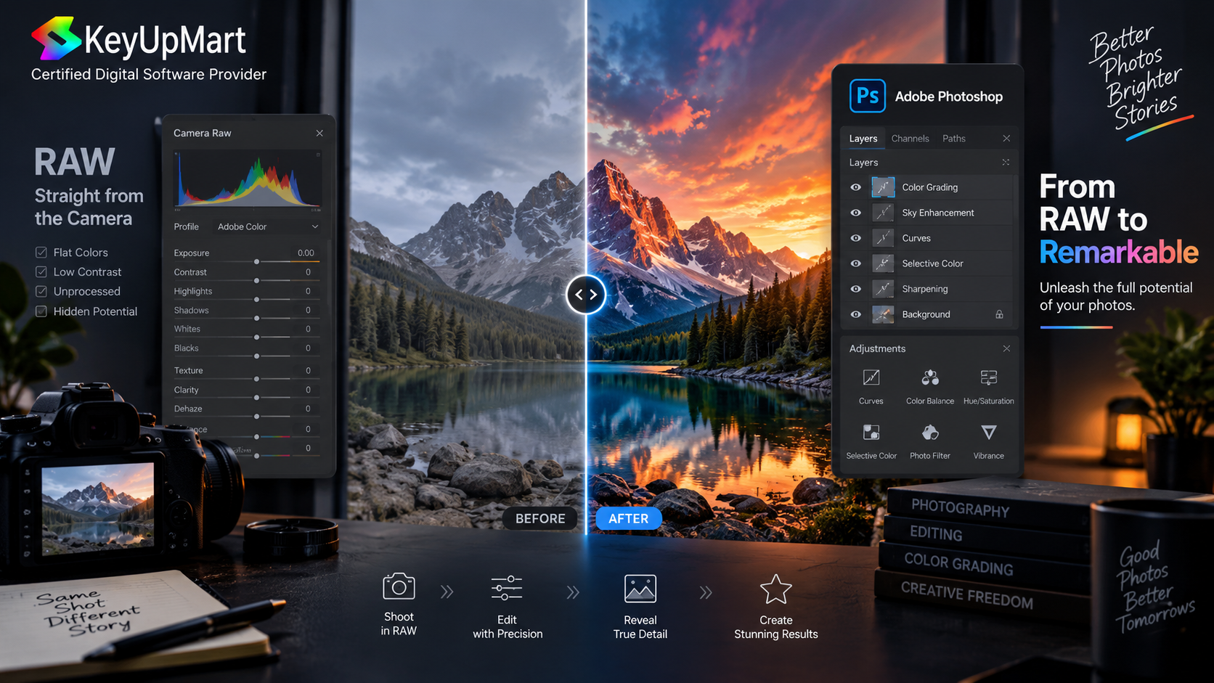Click the Clarity slider handle
The image size is (1214, 683).
click(x=256, y=398)
